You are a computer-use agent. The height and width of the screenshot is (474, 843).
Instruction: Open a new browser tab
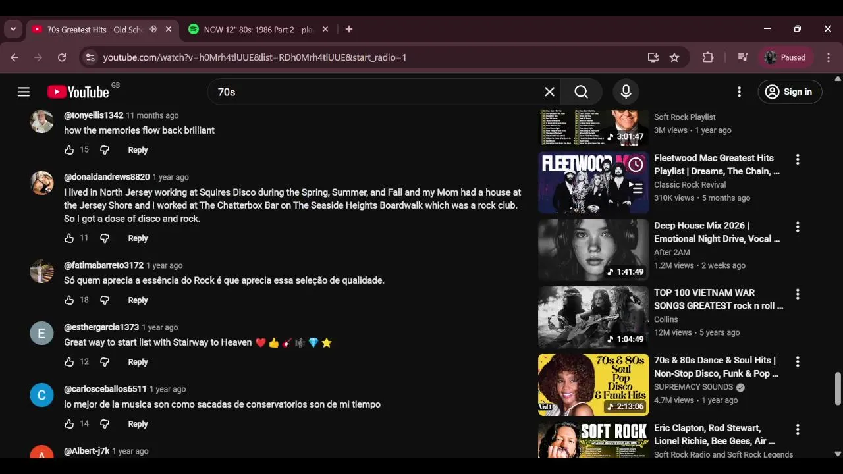(349, 30)
